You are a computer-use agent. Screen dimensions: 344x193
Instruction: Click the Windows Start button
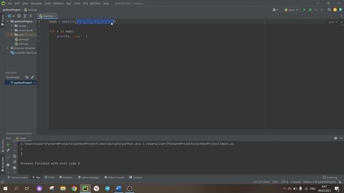point(5,188)
